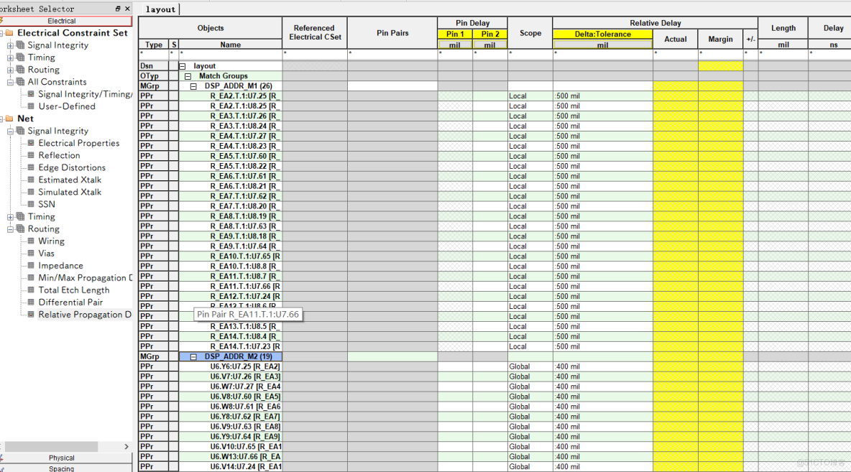Click the Pin 2 column header
851x472 pixels.
490,34
